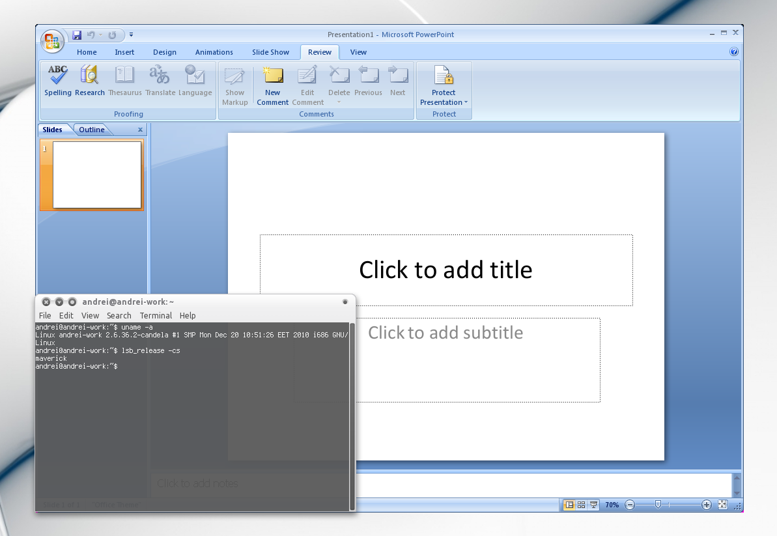Click the 70% zoom level button

coord(612,505)
